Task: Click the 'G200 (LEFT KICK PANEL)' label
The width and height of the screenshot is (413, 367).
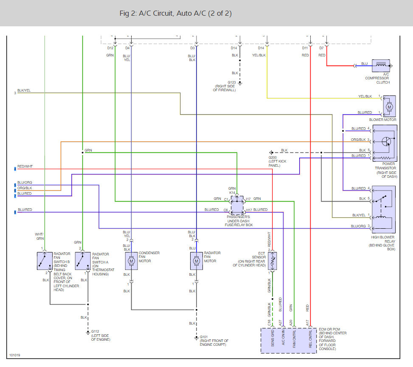Action: click(x=277, y=161)
